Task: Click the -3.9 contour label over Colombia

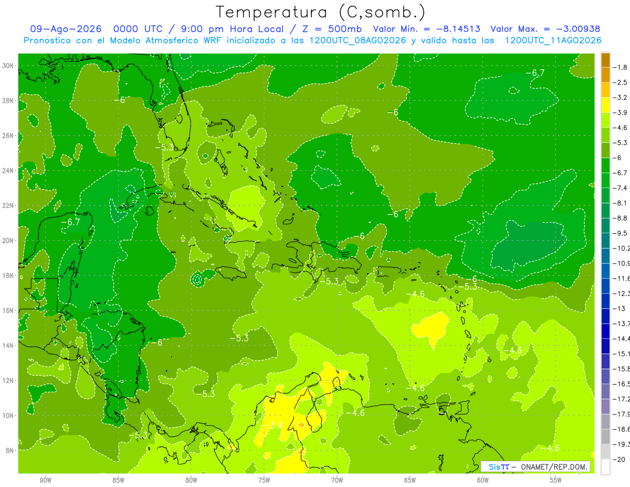Action: pos(273,425)
